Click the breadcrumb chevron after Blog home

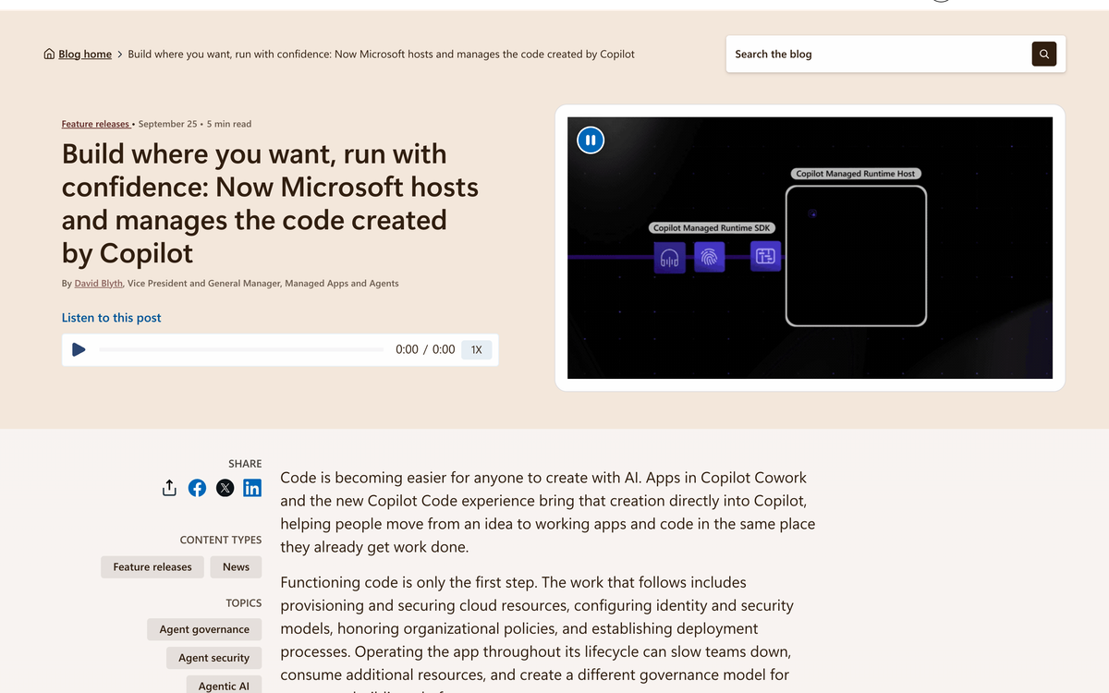(120, 55)
